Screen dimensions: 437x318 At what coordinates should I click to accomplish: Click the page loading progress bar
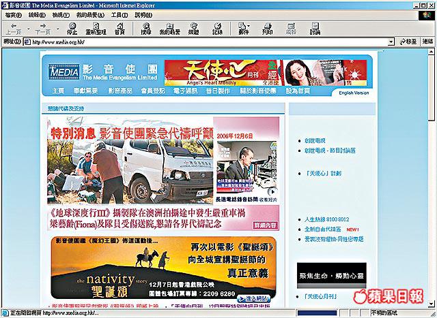pos(317,313)
